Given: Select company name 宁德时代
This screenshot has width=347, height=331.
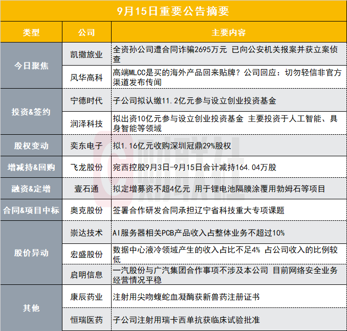Looking at the screenshot, I should [86, 100].
